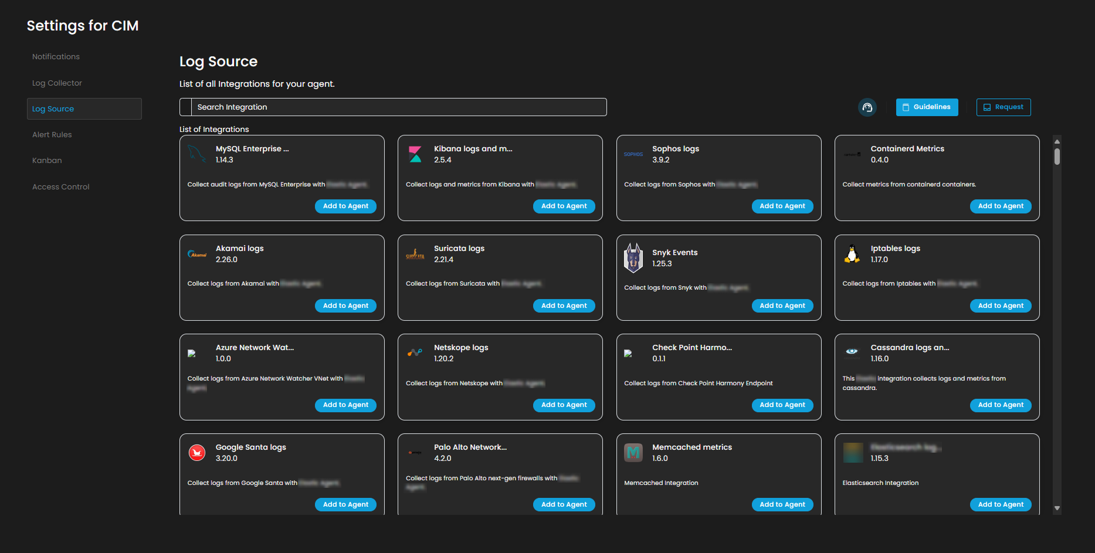Click the Akamai logo icon
Image resolution: width=1095 pixels, height=553 pixels.
(x=197, y=254)
